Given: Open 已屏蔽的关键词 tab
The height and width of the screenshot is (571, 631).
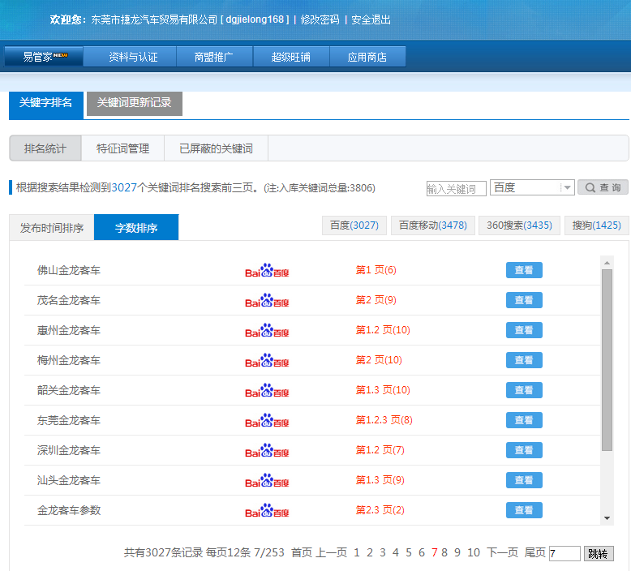Looking at the screenshot, I should click(x=216, y=148).
